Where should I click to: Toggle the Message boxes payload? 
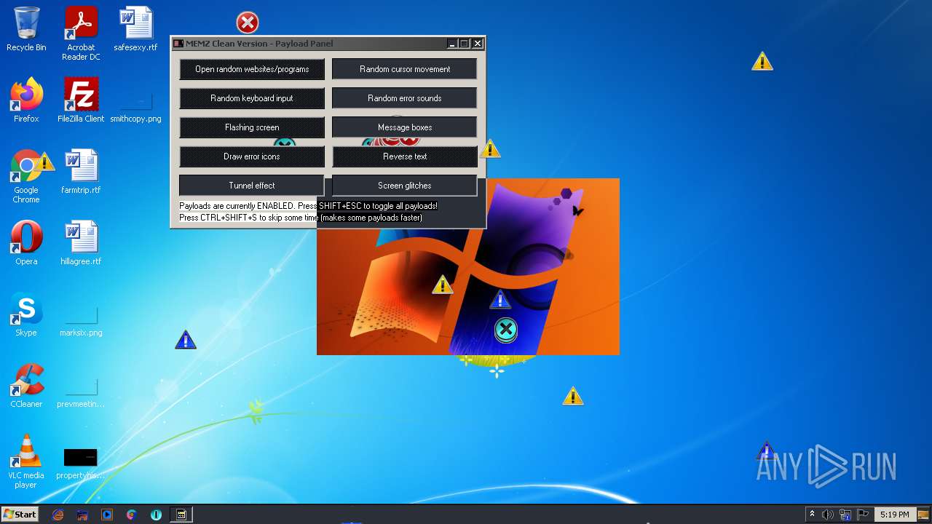[405, 127]
